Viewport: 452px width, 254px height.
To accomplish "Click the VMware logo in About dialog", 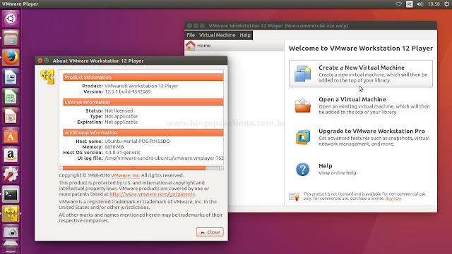I will click(47, 77).
